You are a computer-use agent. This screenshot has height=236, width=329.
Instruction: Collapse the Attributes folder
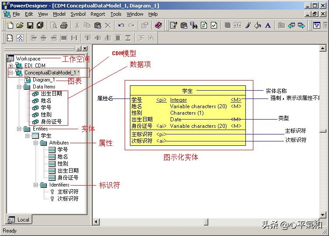click(36, 143)
